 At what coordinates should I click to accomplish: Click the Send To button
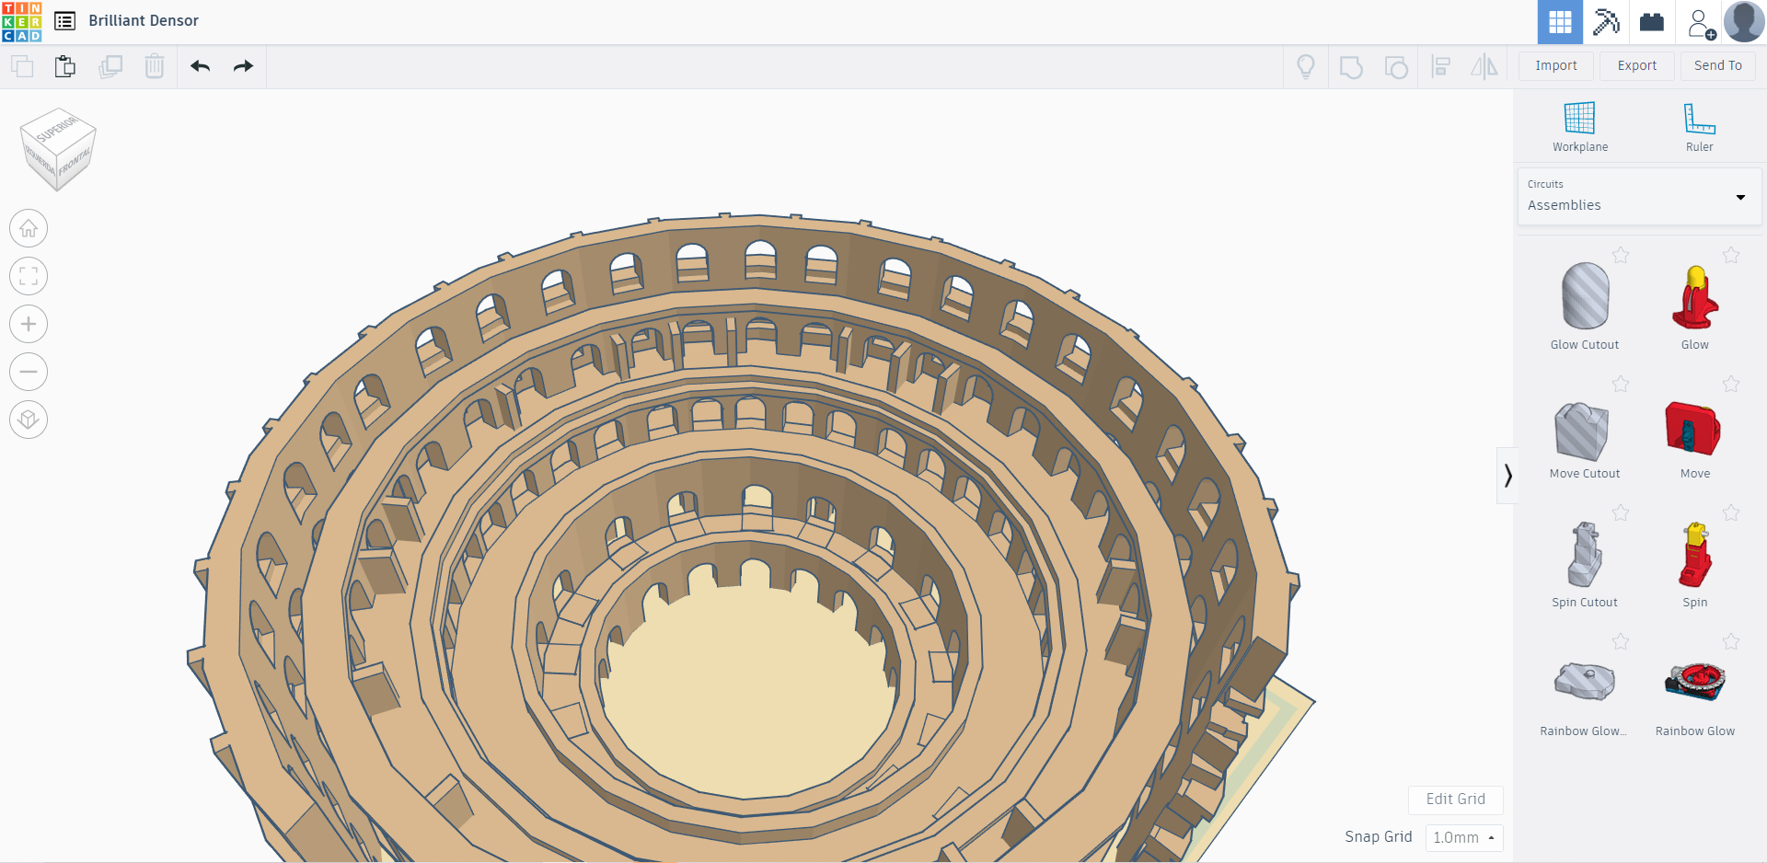pyautogui.click(x=1718, y=65)
